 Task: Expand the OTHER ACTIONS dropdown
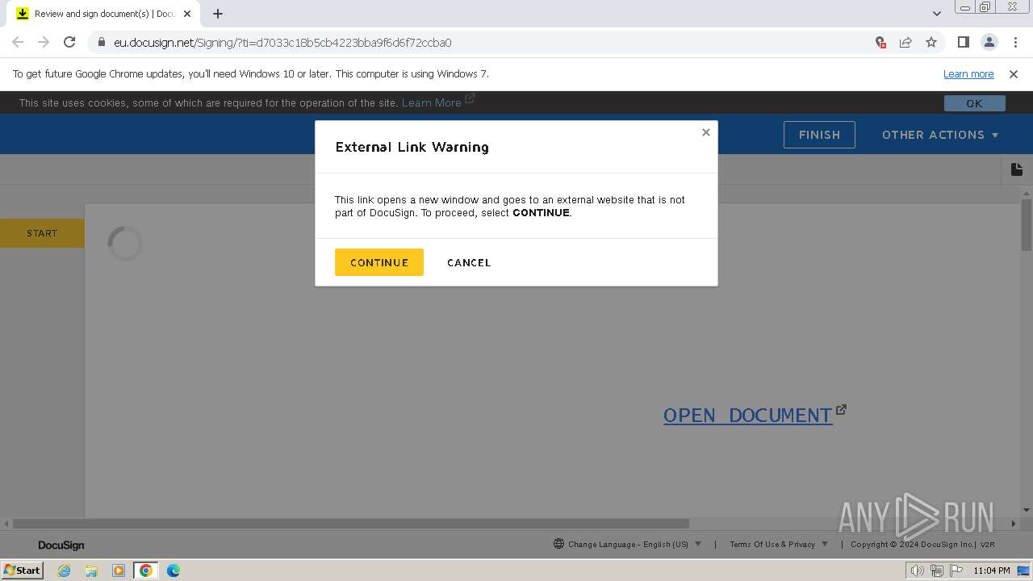tap(940, 135)
